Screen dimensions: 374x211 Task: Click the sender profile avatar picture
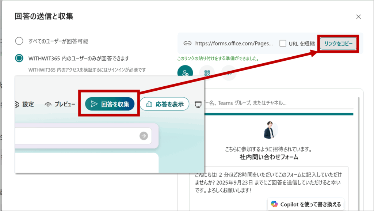pyautogui.click(x=269, y=131)
